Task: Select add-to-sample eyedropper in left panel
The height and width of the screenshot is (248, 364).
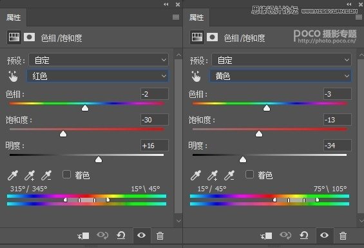Action: (x=30, y=175)
